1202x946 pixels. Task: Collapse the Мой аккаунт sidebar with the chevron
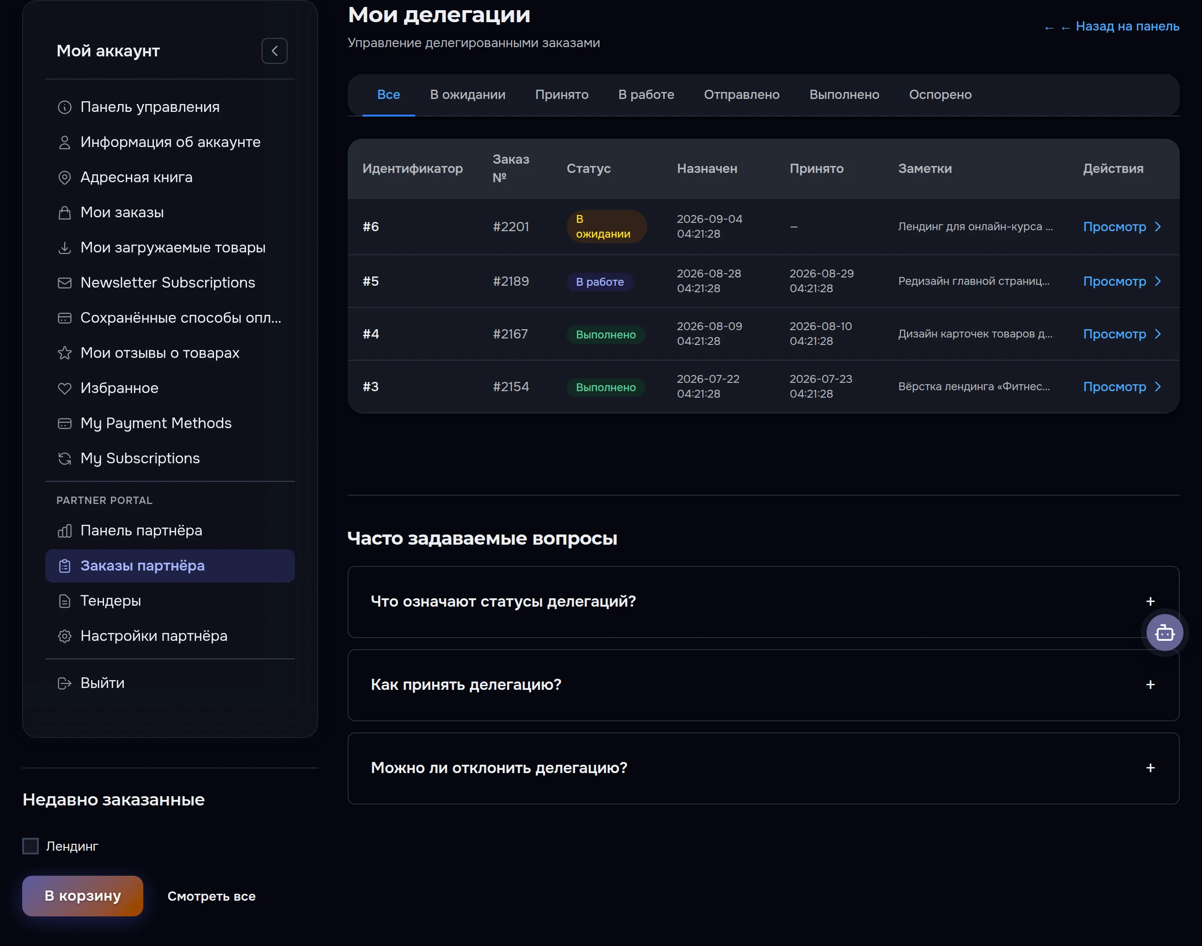pos(274,51)
